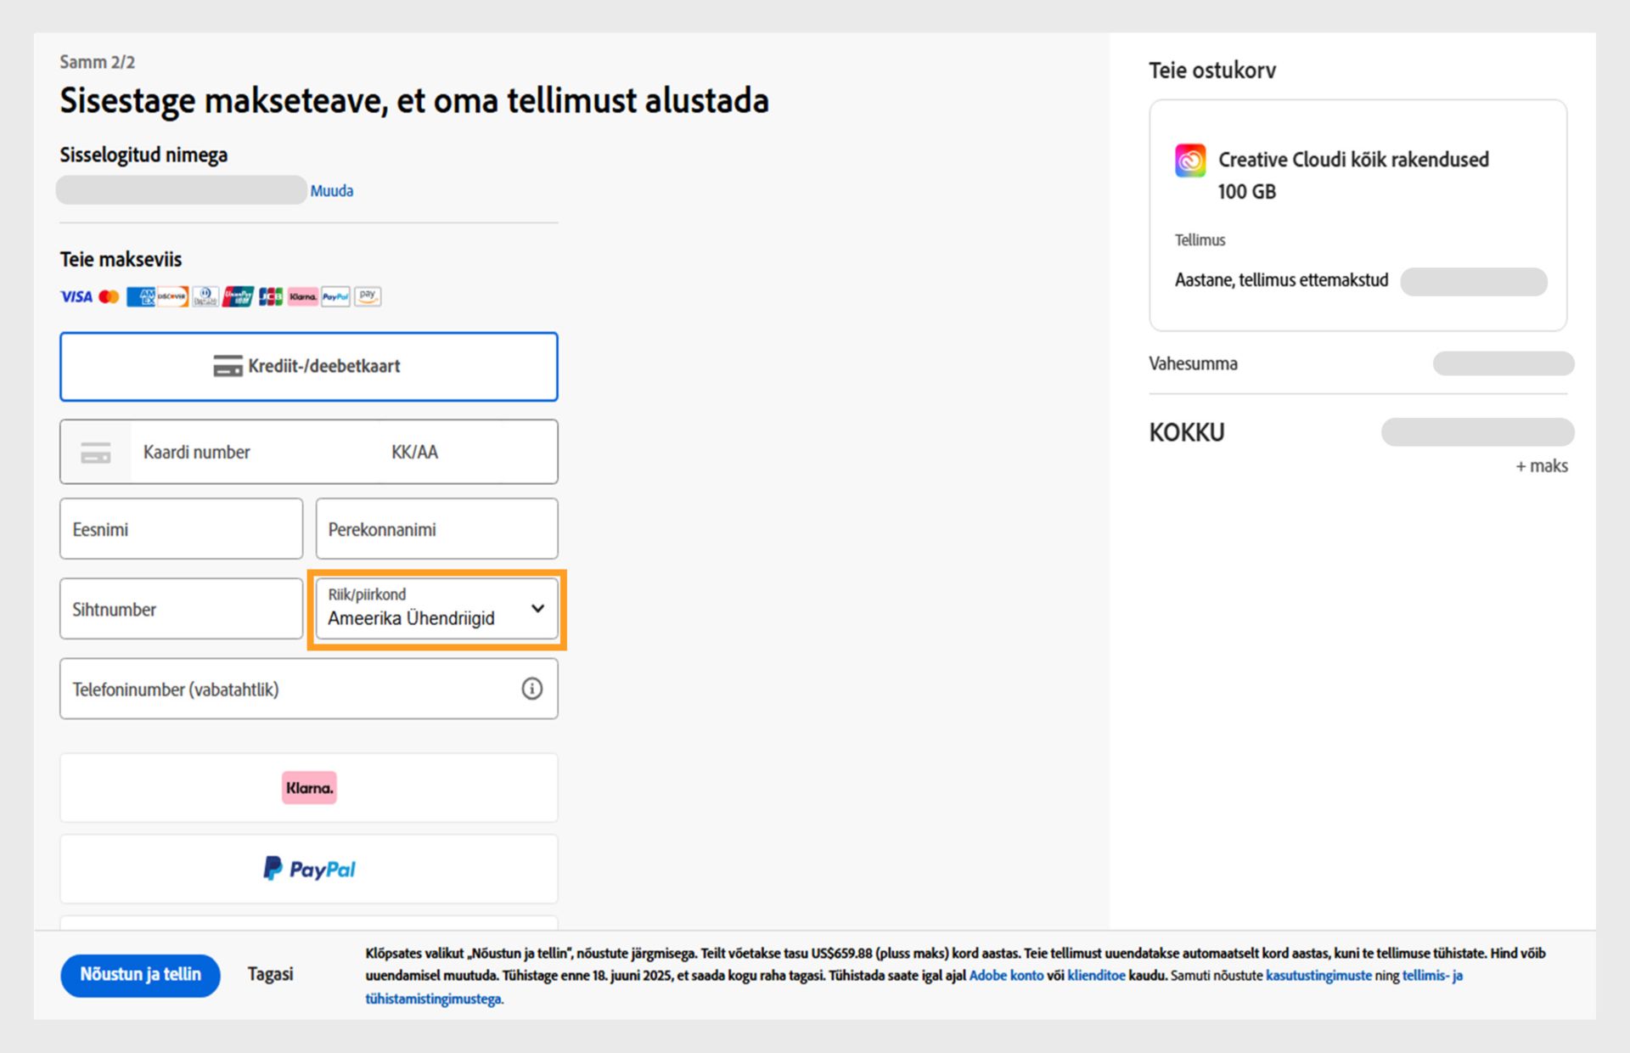Open the Riik/piirkond country dropdown
The image size is (1630, 1053).
click(x=436, y=609)
